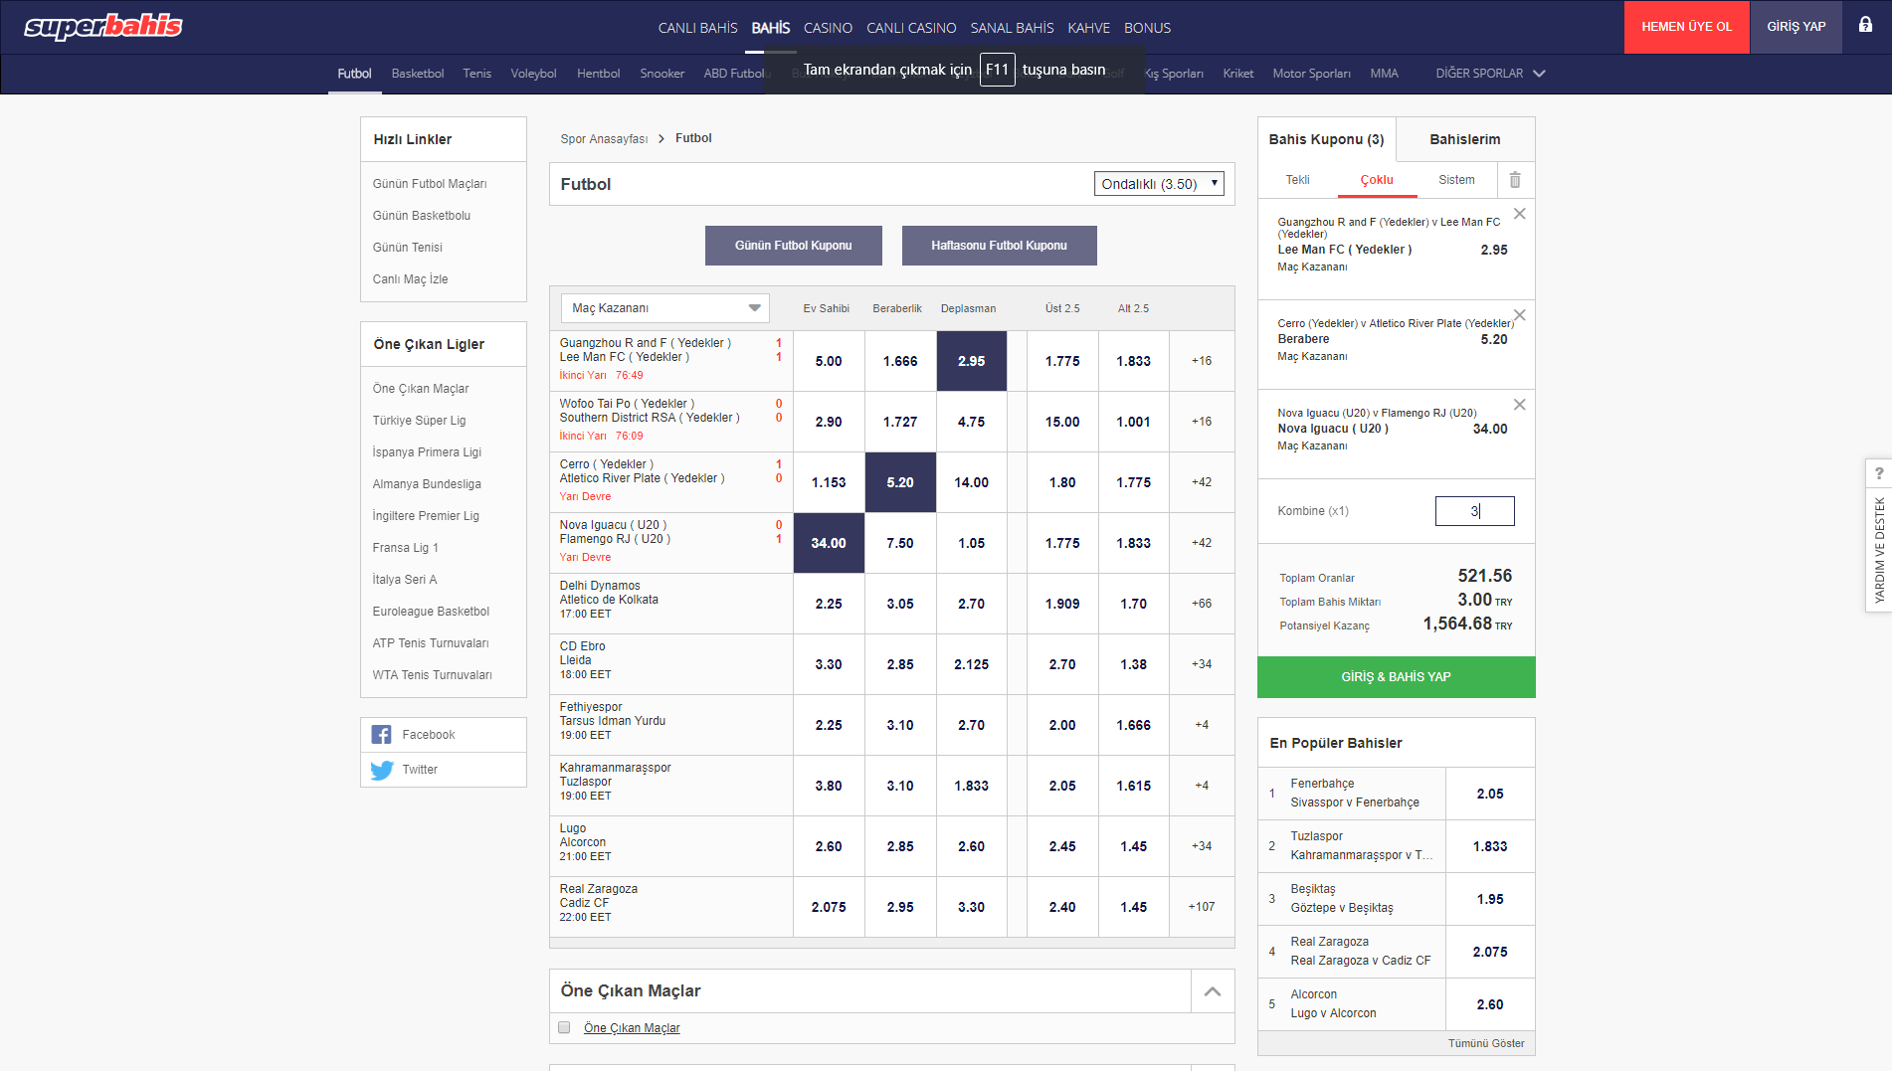This screenshot has height=1071, width=1892.
Task: Open the Facebook icon link
Action: (382, 735)
